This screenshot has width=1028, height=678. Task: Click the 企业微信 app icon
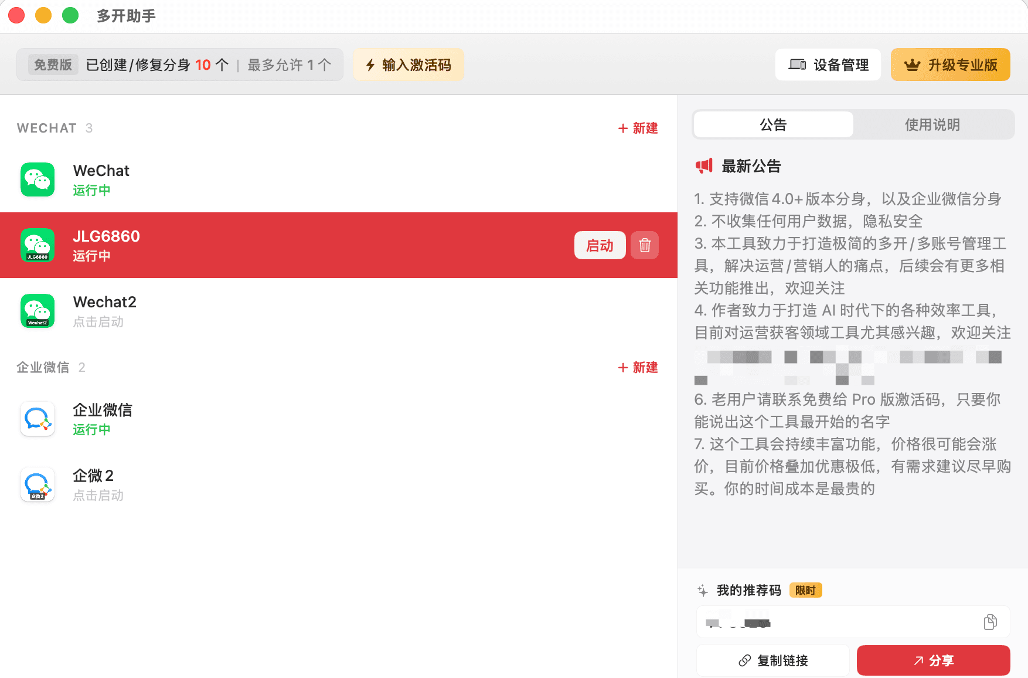(x=38, y=419)
